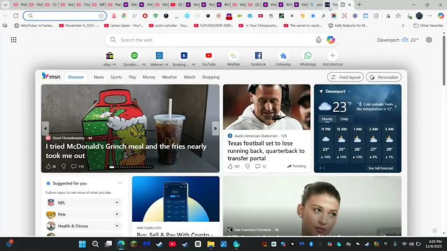Open the tab actions menu chevron

coord(5,5)
